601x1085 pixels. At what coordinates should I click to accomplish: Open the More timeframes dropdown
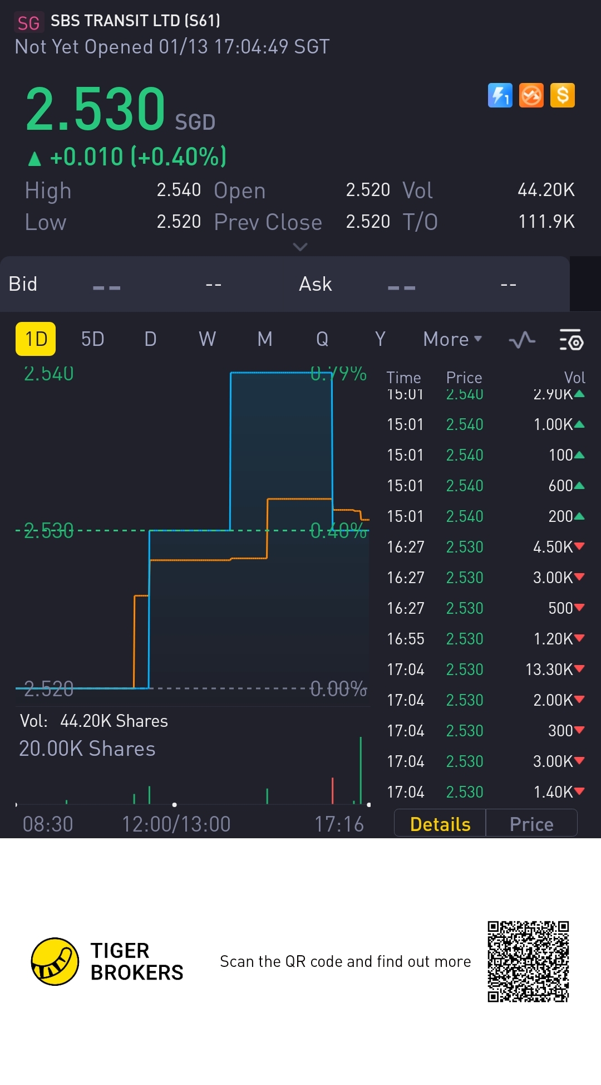452,339
